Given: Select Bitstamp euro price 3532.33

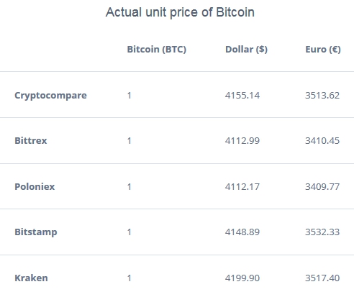Looking at the screenshot, I should (322, 232).
